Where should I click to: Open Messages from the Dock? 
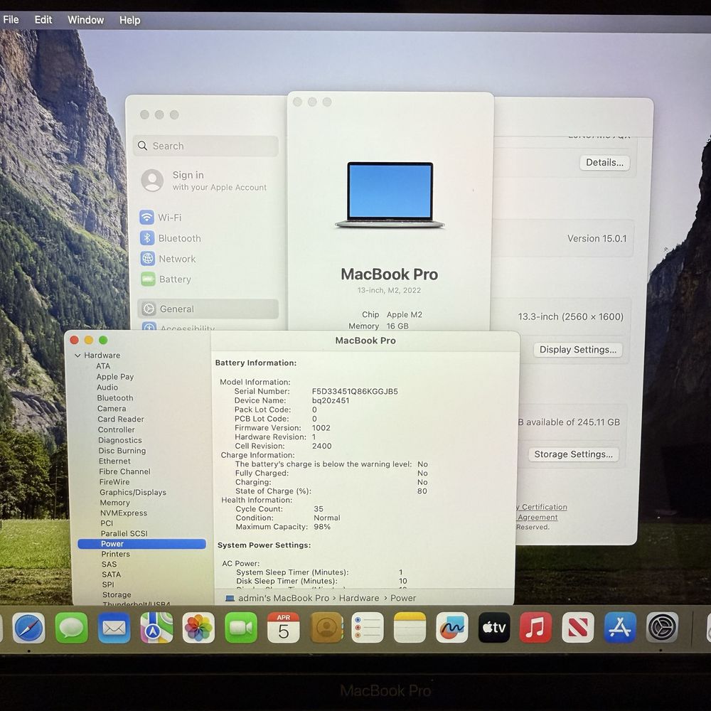(71, 628)
